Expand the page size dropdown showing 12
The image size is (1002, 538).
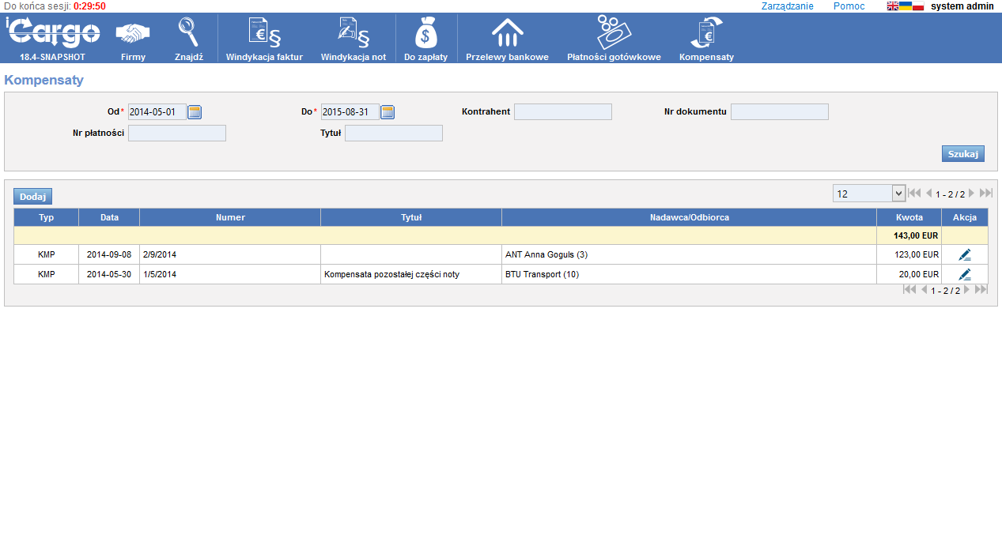(x=898, y=194)
